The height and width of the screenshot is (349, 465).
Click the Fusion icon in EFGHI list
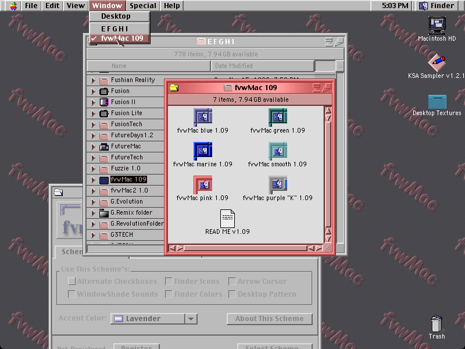pyautogui.click(x=104, y=91)
